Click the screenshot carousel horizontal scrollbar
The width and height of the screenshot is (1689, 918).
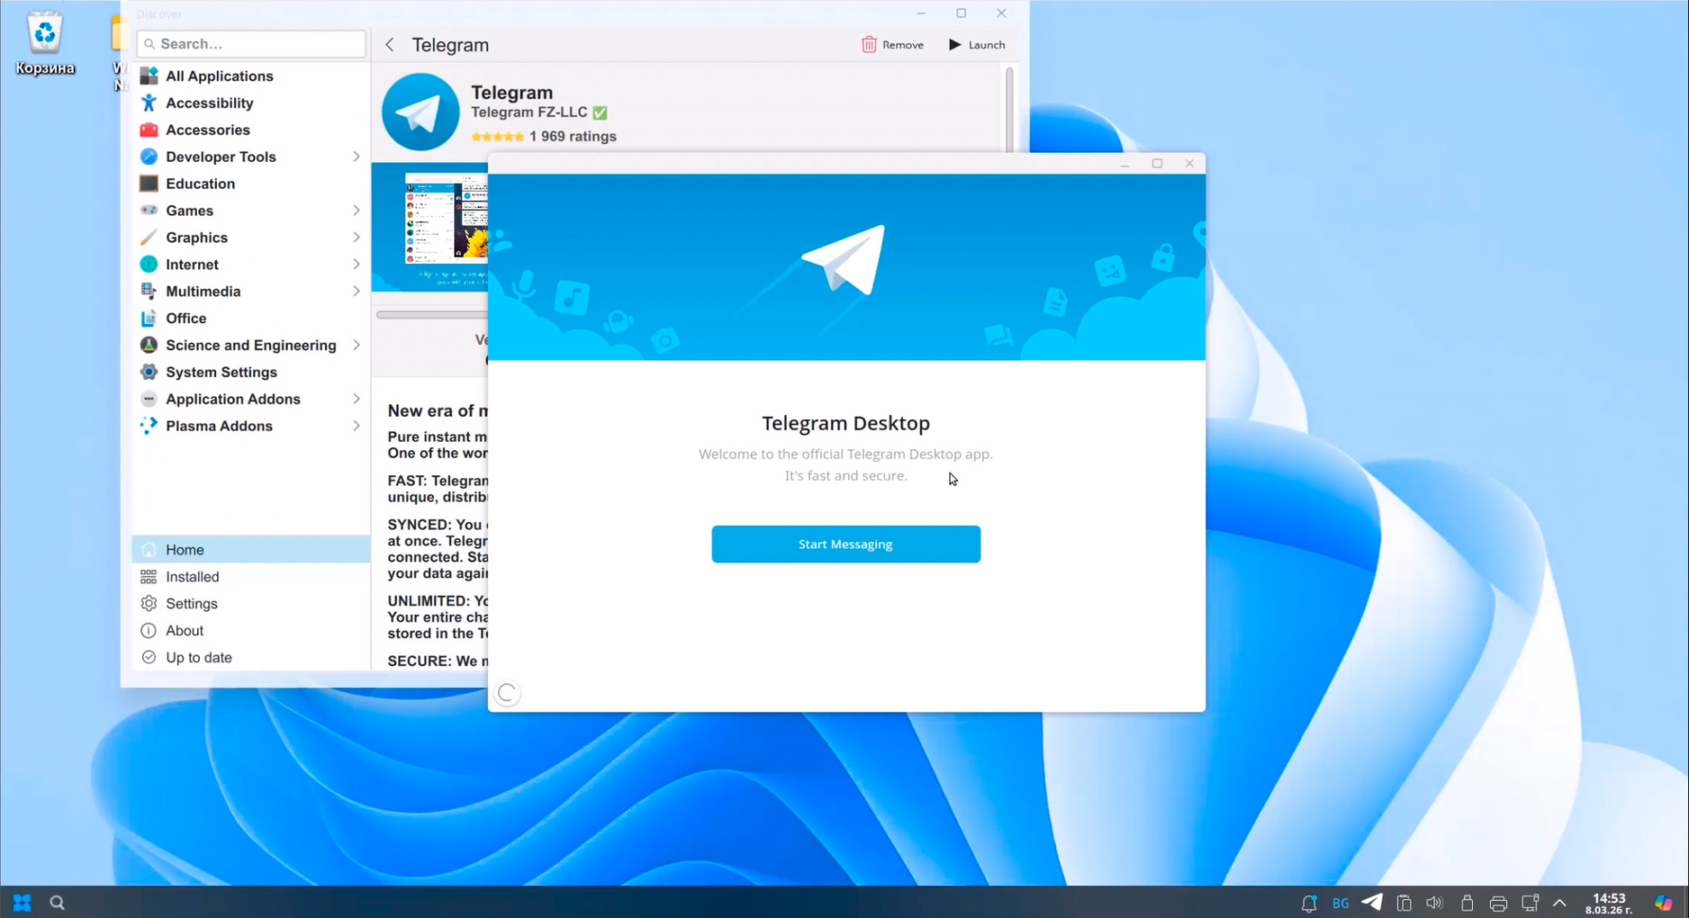click(x=432, y=315)
